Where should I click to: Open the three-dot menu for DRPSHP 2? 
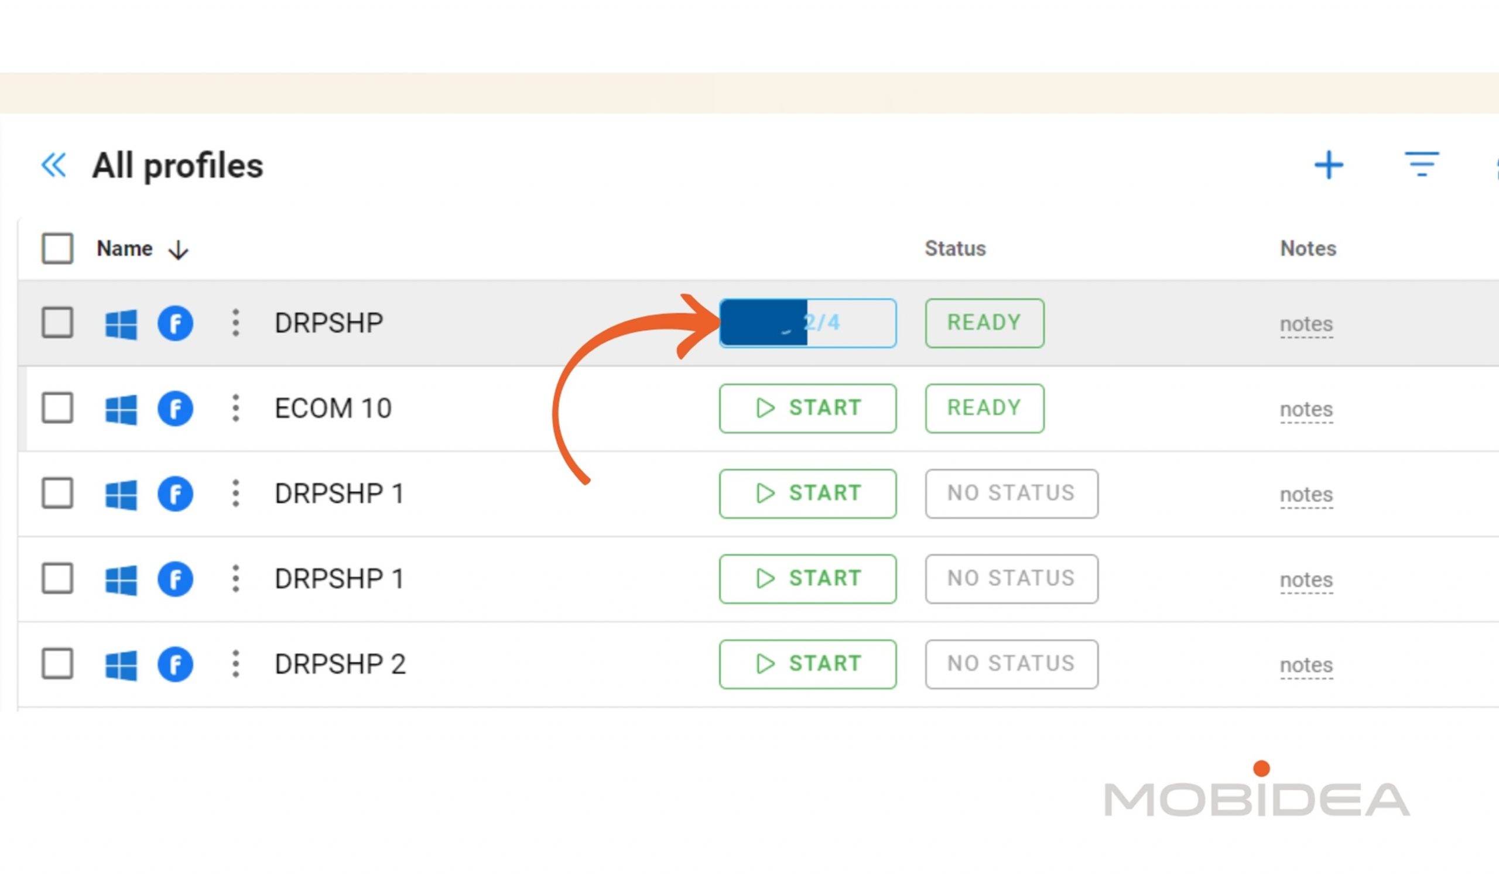coord(235,664)
